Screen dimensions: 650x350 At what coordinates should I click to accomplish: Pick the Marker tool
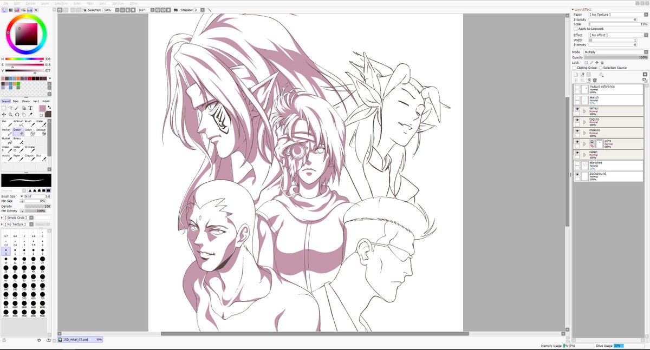tap(7, 133)
